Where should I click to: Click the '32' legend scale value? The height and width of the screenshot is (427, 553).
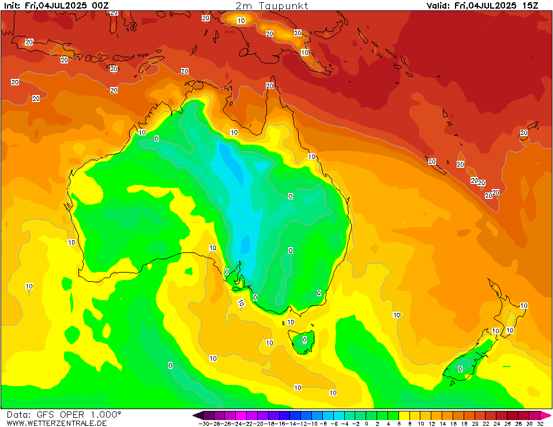click(540, 424)
